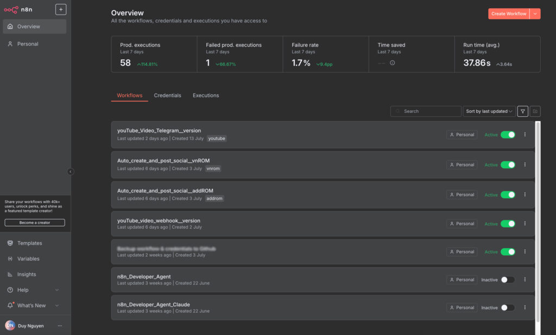The image size is (556, 335).
Task: Click the Personal badge on n8n_Developer_Agent row
Action: tap(462, 280)
